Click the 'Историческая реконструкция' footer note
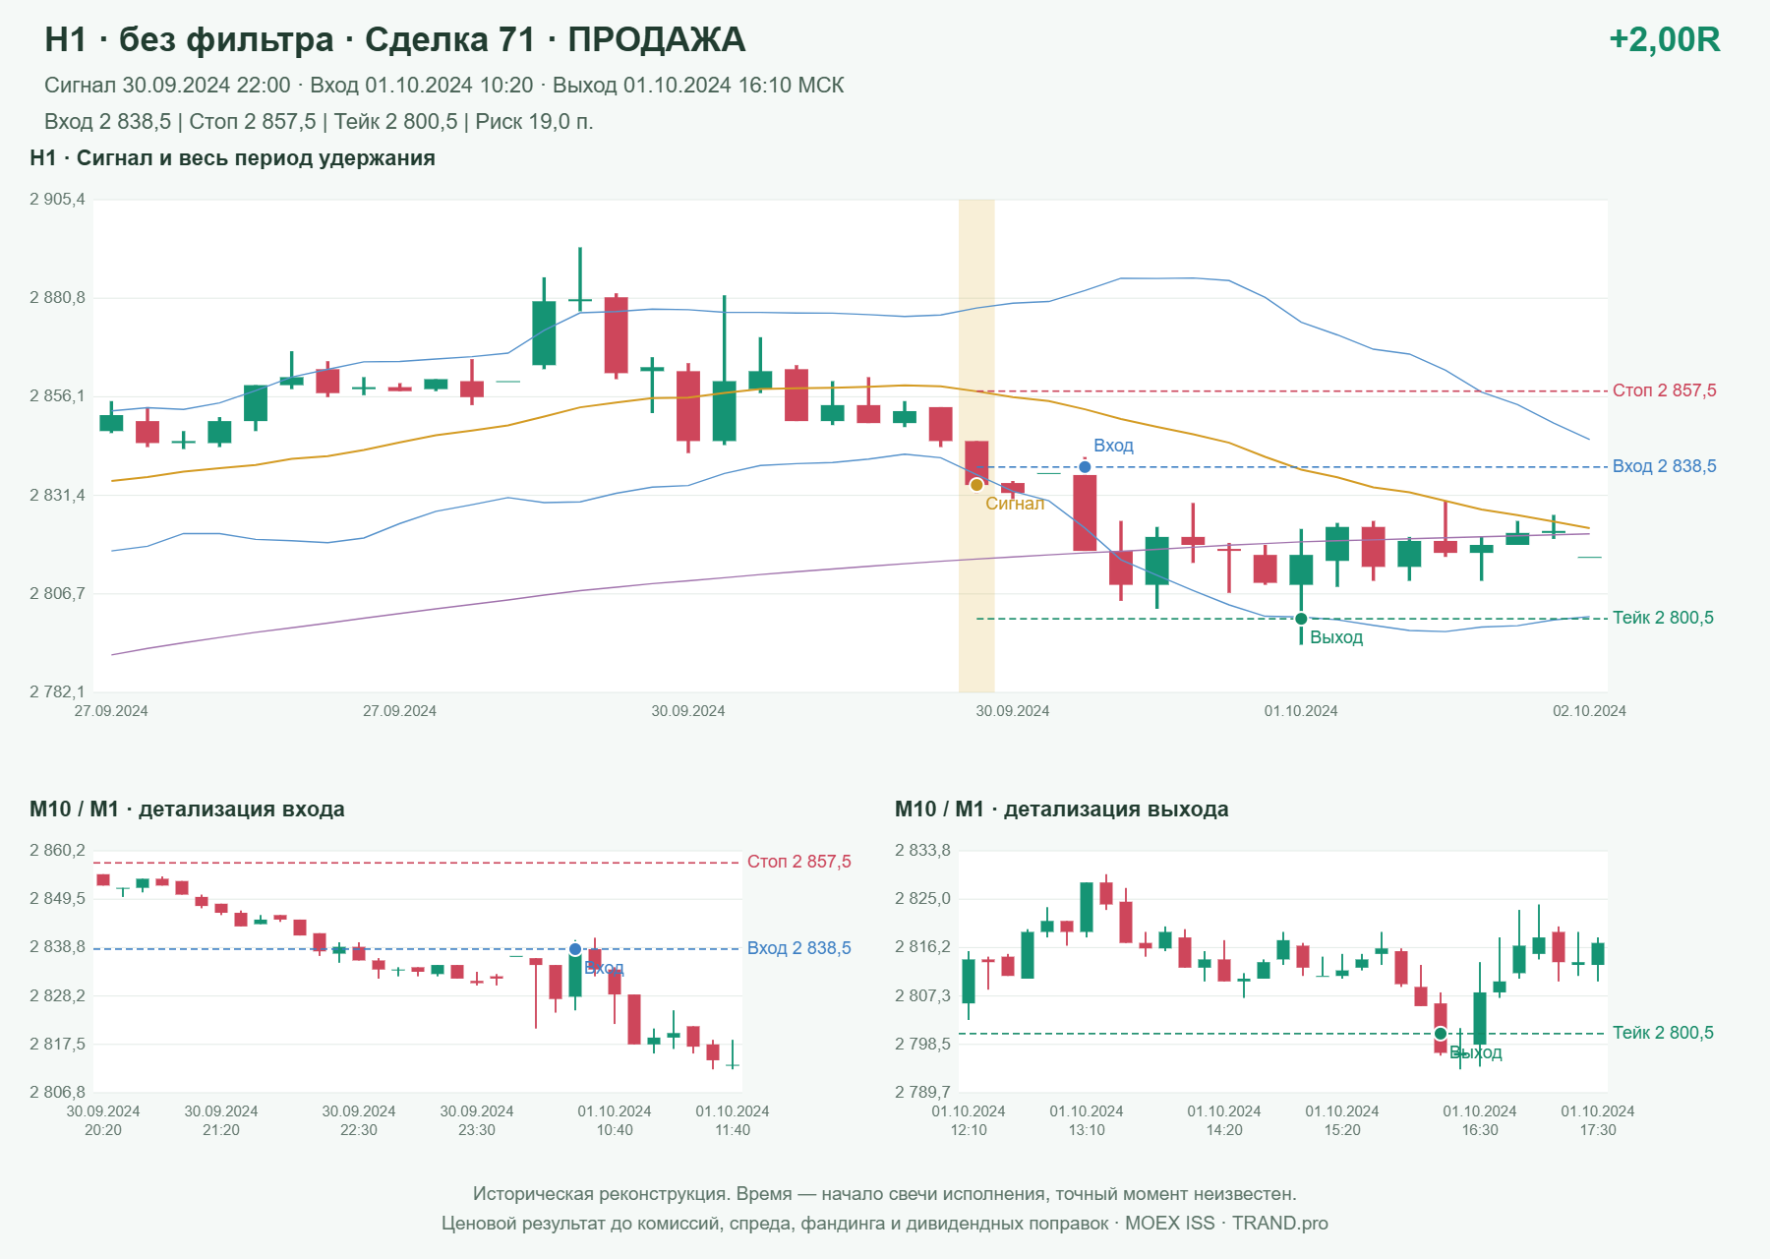Screen dimensions: 1770x1259 point(885,1194)
